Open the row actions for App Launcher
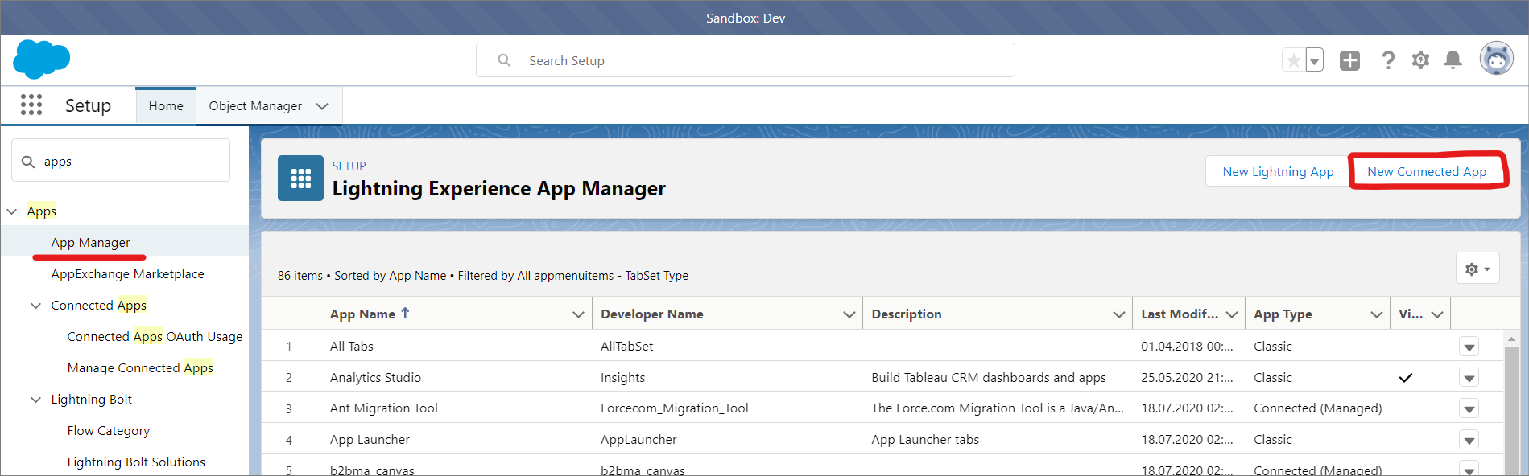Image resolution: width=1529 pixels, height=476 pixels. [x=1469, y=441]
